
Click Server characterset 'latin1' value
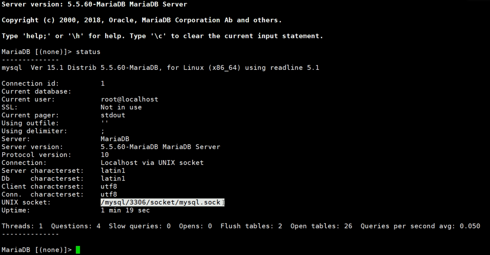click(113, 171)
